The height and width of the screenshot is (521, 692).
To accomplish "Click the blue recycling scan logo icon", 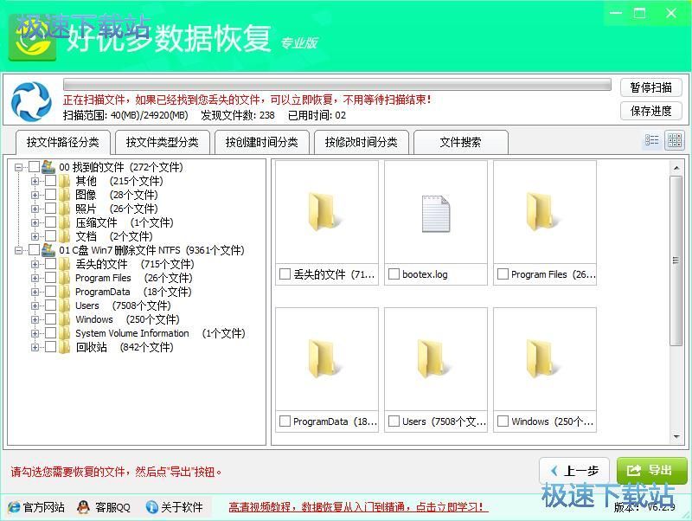I will click(x=31, y=101).
